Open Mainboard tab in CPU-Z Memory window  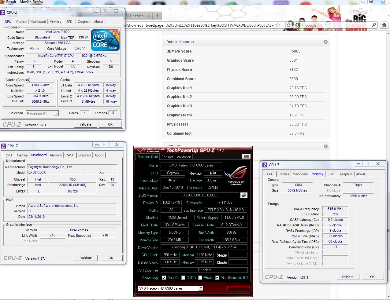(300, 174)
